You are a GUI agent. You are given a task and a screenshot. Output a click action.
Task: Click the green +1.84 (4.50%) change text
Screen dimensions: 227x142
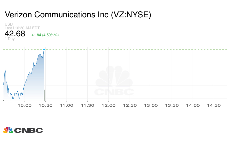45,35
